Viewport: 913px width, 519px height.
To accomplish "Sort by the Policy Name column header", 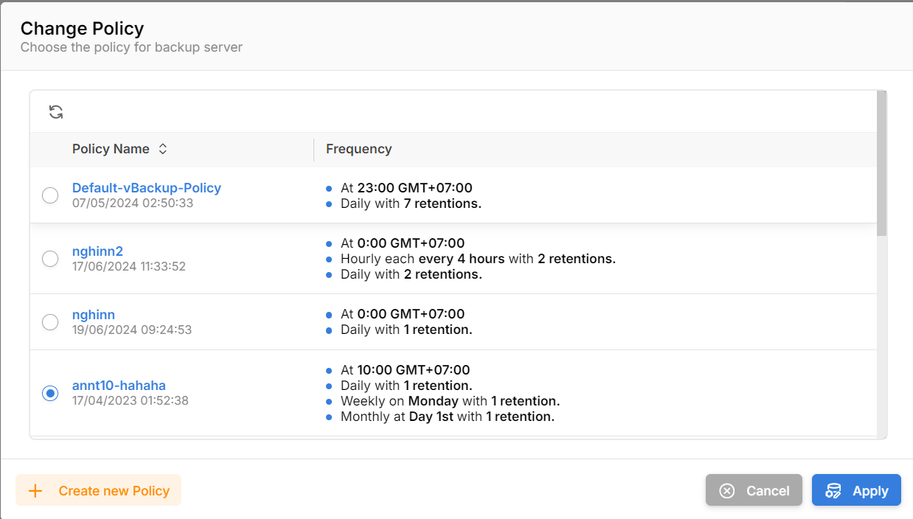I will (111, 149).
